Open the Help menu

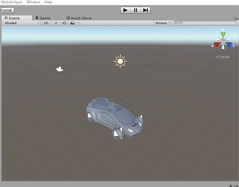tap(48, 2)
